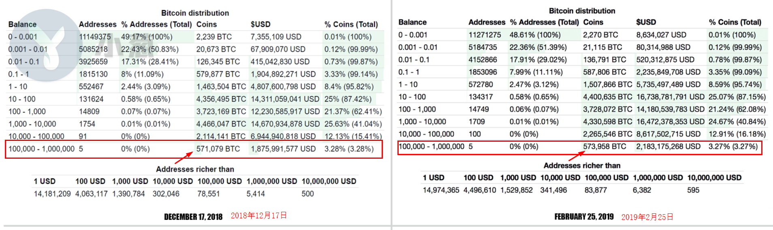773x230 pixels.
Task: Click value 595 under right 10,000,000 USD
Action: pyautogui.click(x=693, y=190)
